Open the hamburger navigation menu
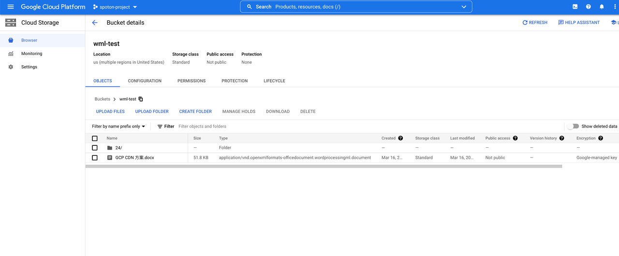Viewport: 619px width, 256px height. (11, 7)
